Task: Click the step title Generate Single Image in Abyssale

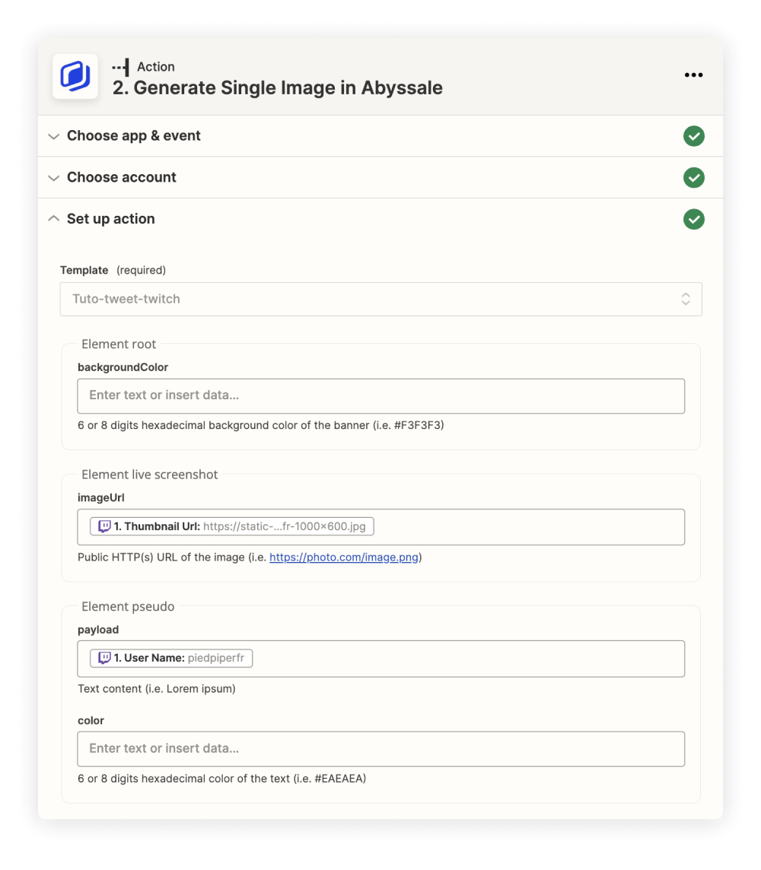Action: click(x=278, y=87)
